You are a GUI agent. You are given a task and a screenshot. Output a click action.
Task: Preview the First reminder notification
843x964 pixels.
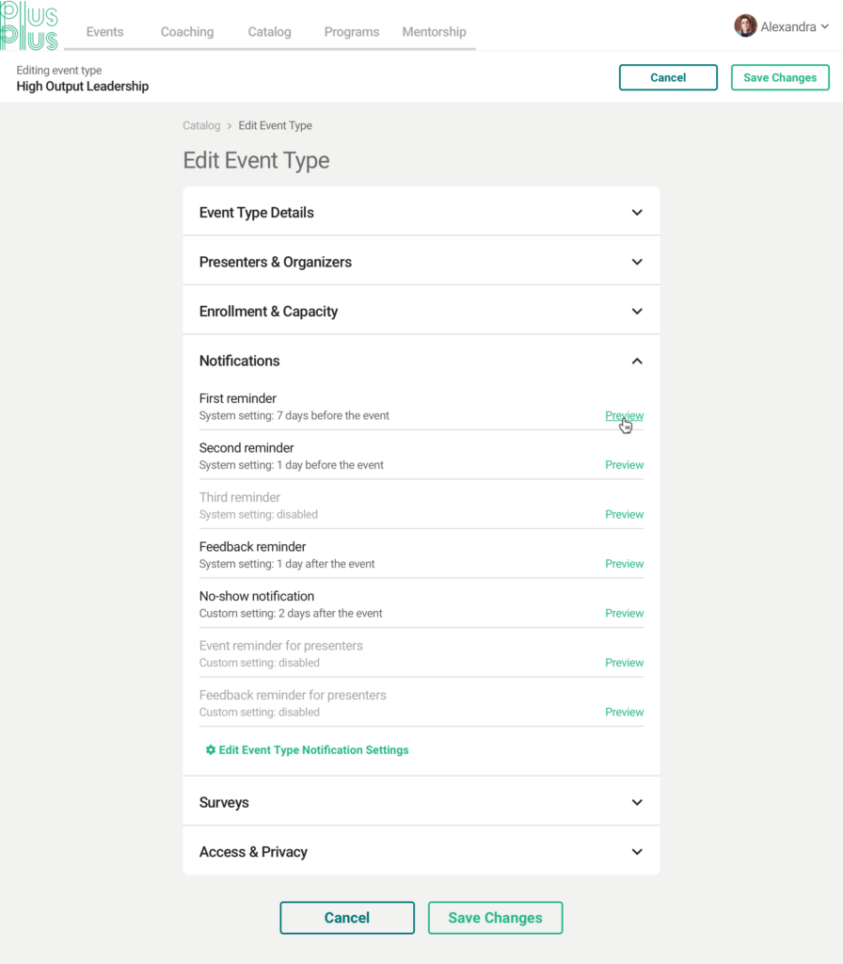click(625, 415)
